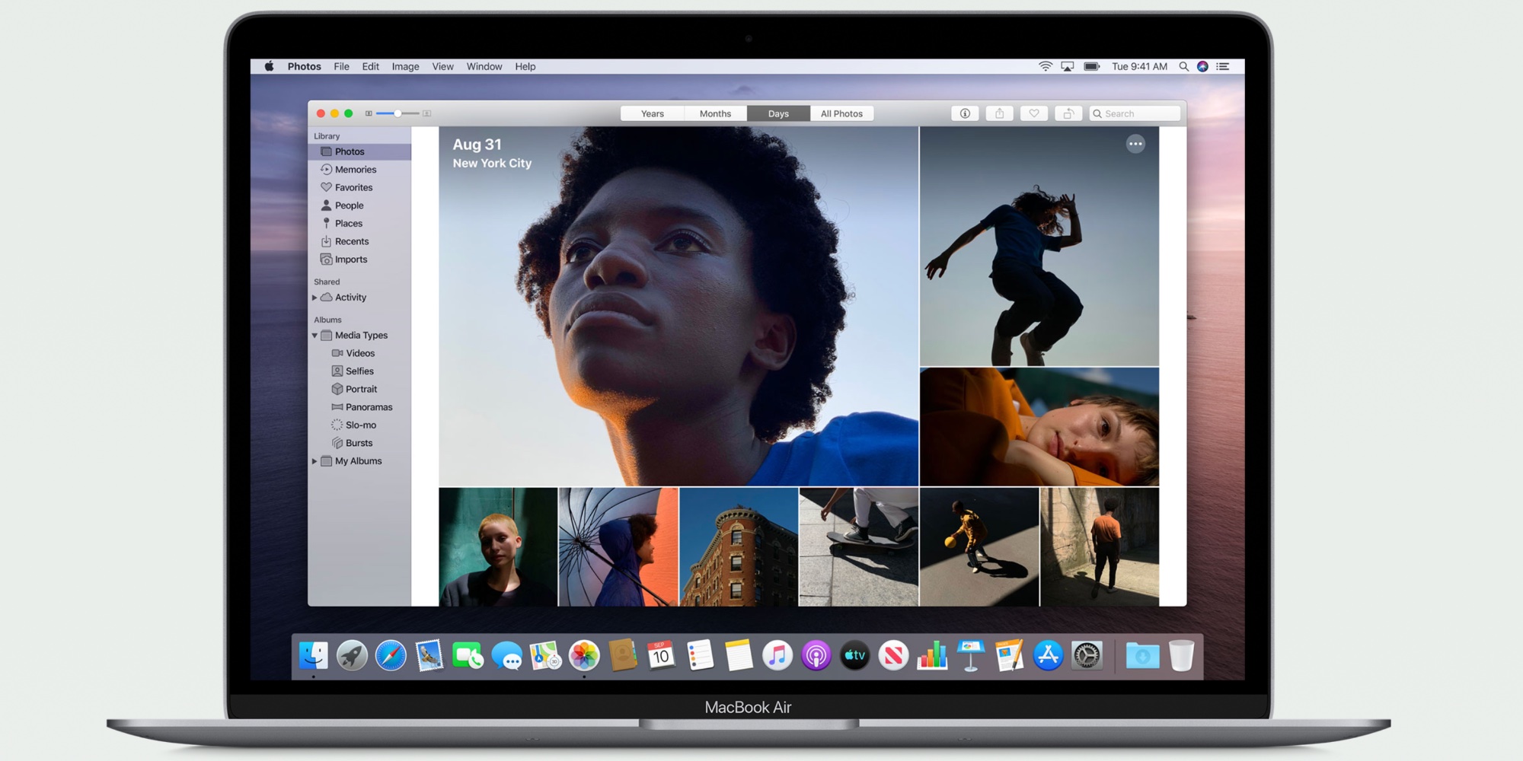Screen dimensions: 1523x761
Task: Click the Info button in toolbar
Action: 965,113
